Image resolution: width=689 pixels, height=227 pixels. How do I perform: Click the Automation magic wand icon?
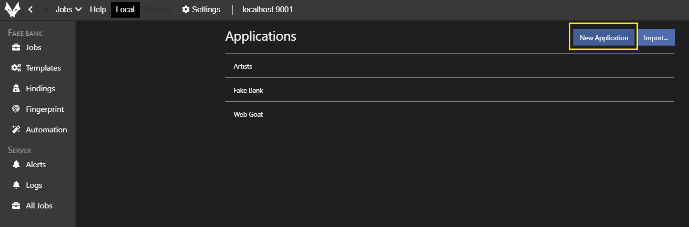(x=16, y=130)
